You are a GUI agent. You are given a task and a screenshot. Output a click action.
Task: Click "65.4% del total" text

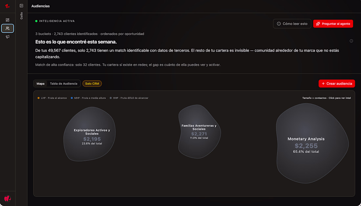pyautogui.click(x=306, y=152)
